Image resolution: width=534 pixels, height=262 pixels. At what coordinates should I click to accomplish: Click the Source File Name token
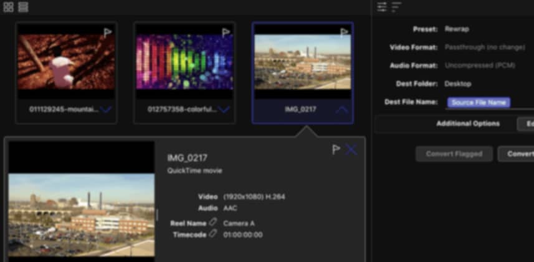479,102
